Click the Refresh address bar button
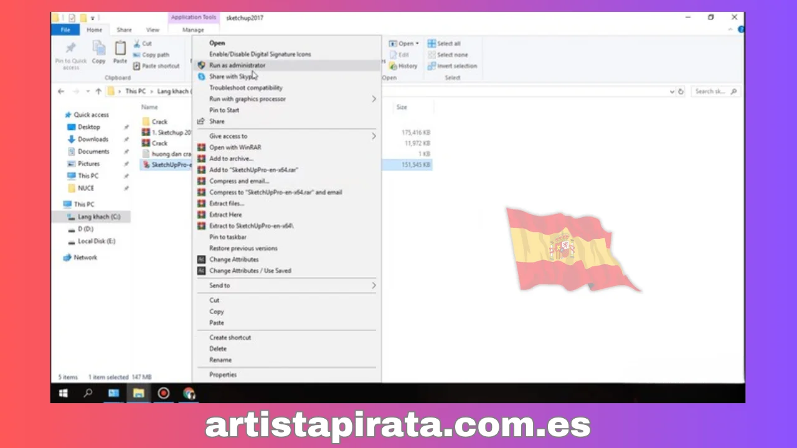 [681, 91]
